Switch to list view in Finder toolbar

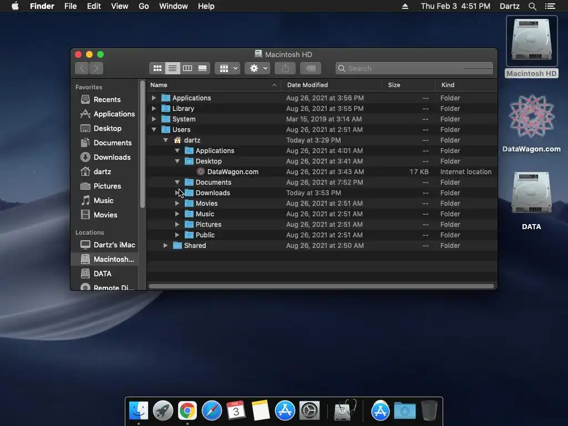[173, 68]
